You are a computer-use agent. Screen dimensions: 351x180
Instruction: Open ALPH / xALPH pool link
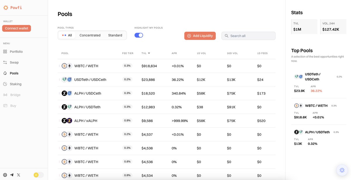point(86,121)
